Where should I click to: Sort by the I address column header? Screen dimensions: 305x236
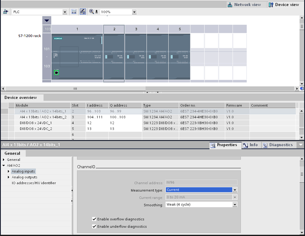click(x=97, y=105)
